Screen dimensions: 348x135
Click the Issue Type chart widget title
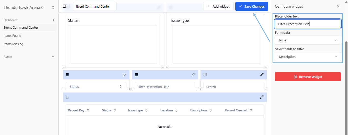pos(180,21)
